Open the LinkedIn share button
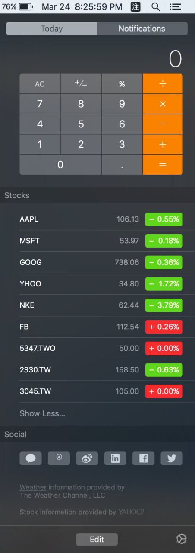Viewport: 195px width, 553px height. tap(115, 458)
